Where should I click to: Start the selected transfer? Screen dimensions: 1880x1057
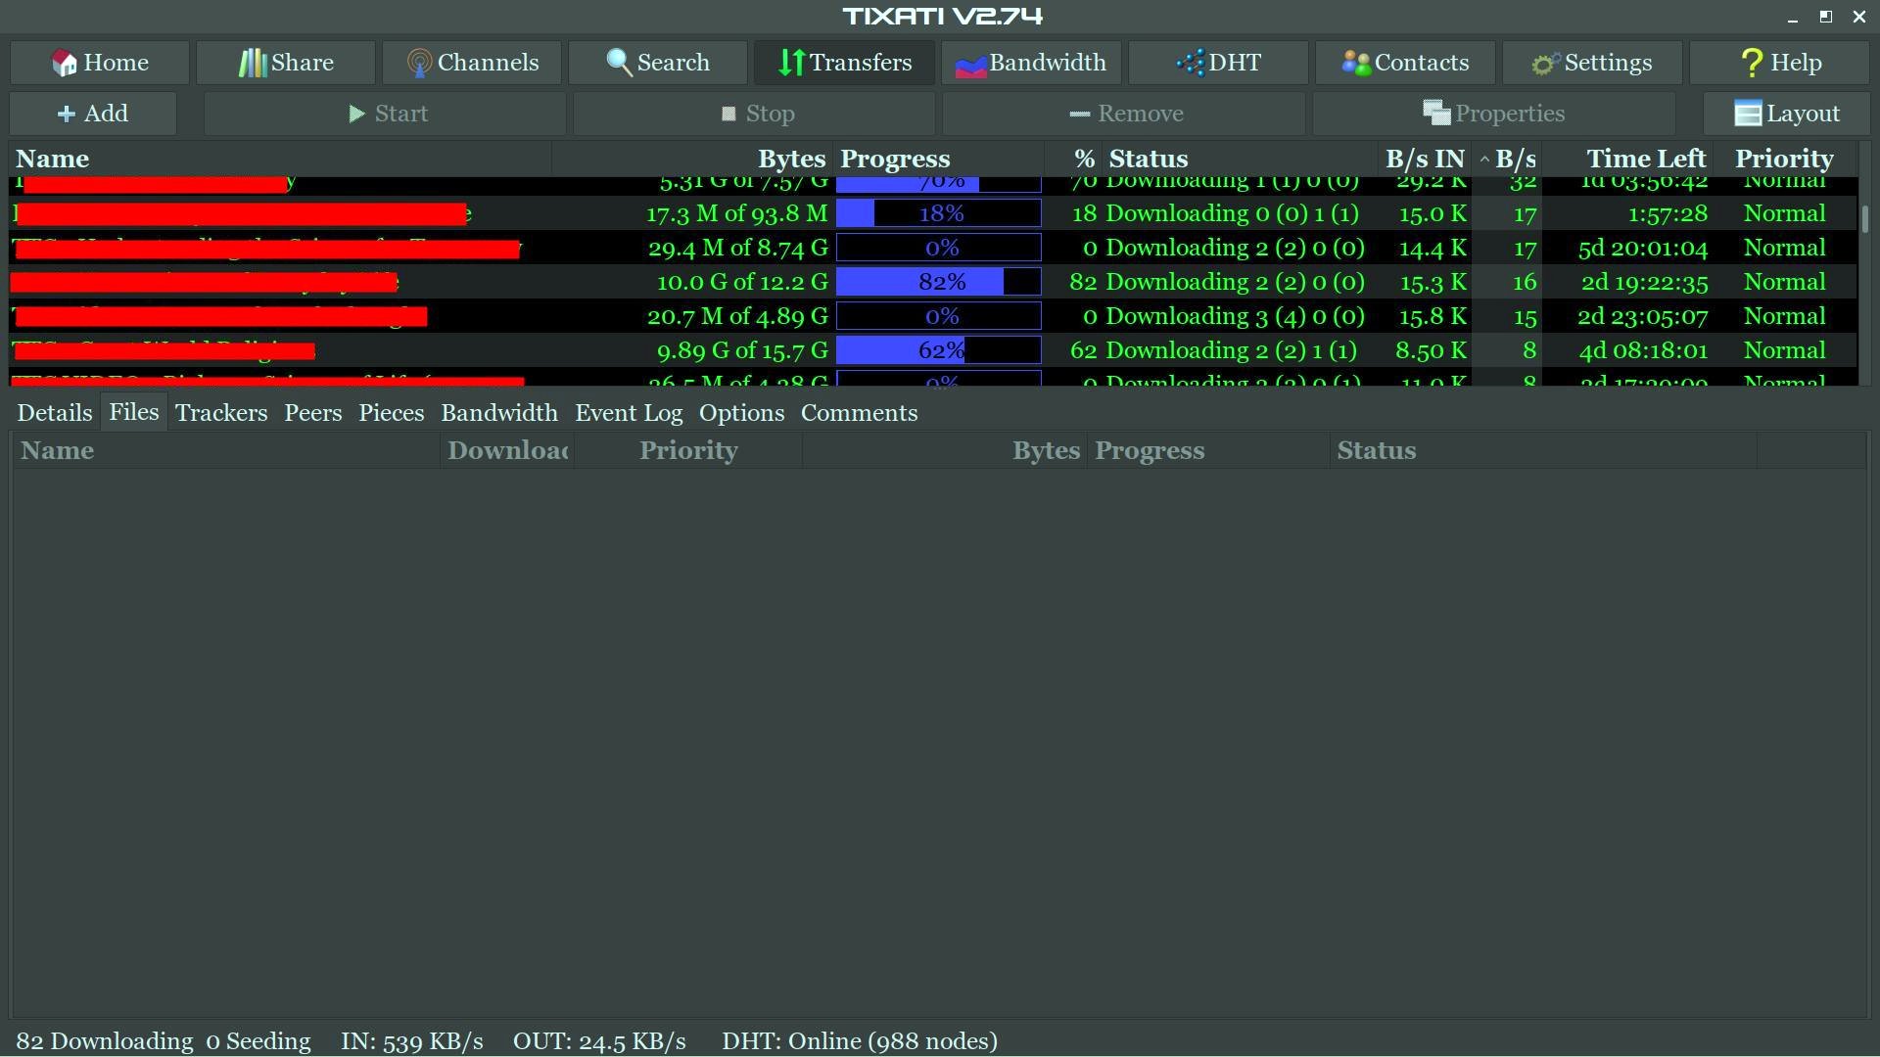pyautogui.click(x=385, y=114)
